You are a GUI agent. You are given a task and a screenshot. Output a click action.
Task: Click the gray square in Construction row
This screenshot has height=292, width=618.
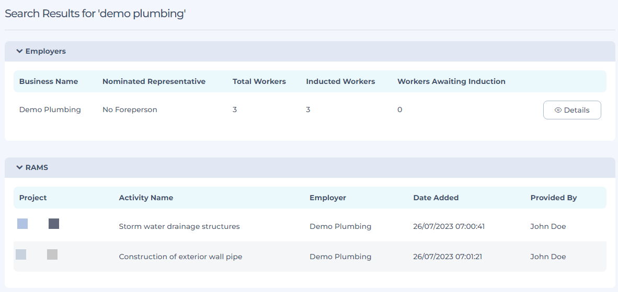pos(52,254)
